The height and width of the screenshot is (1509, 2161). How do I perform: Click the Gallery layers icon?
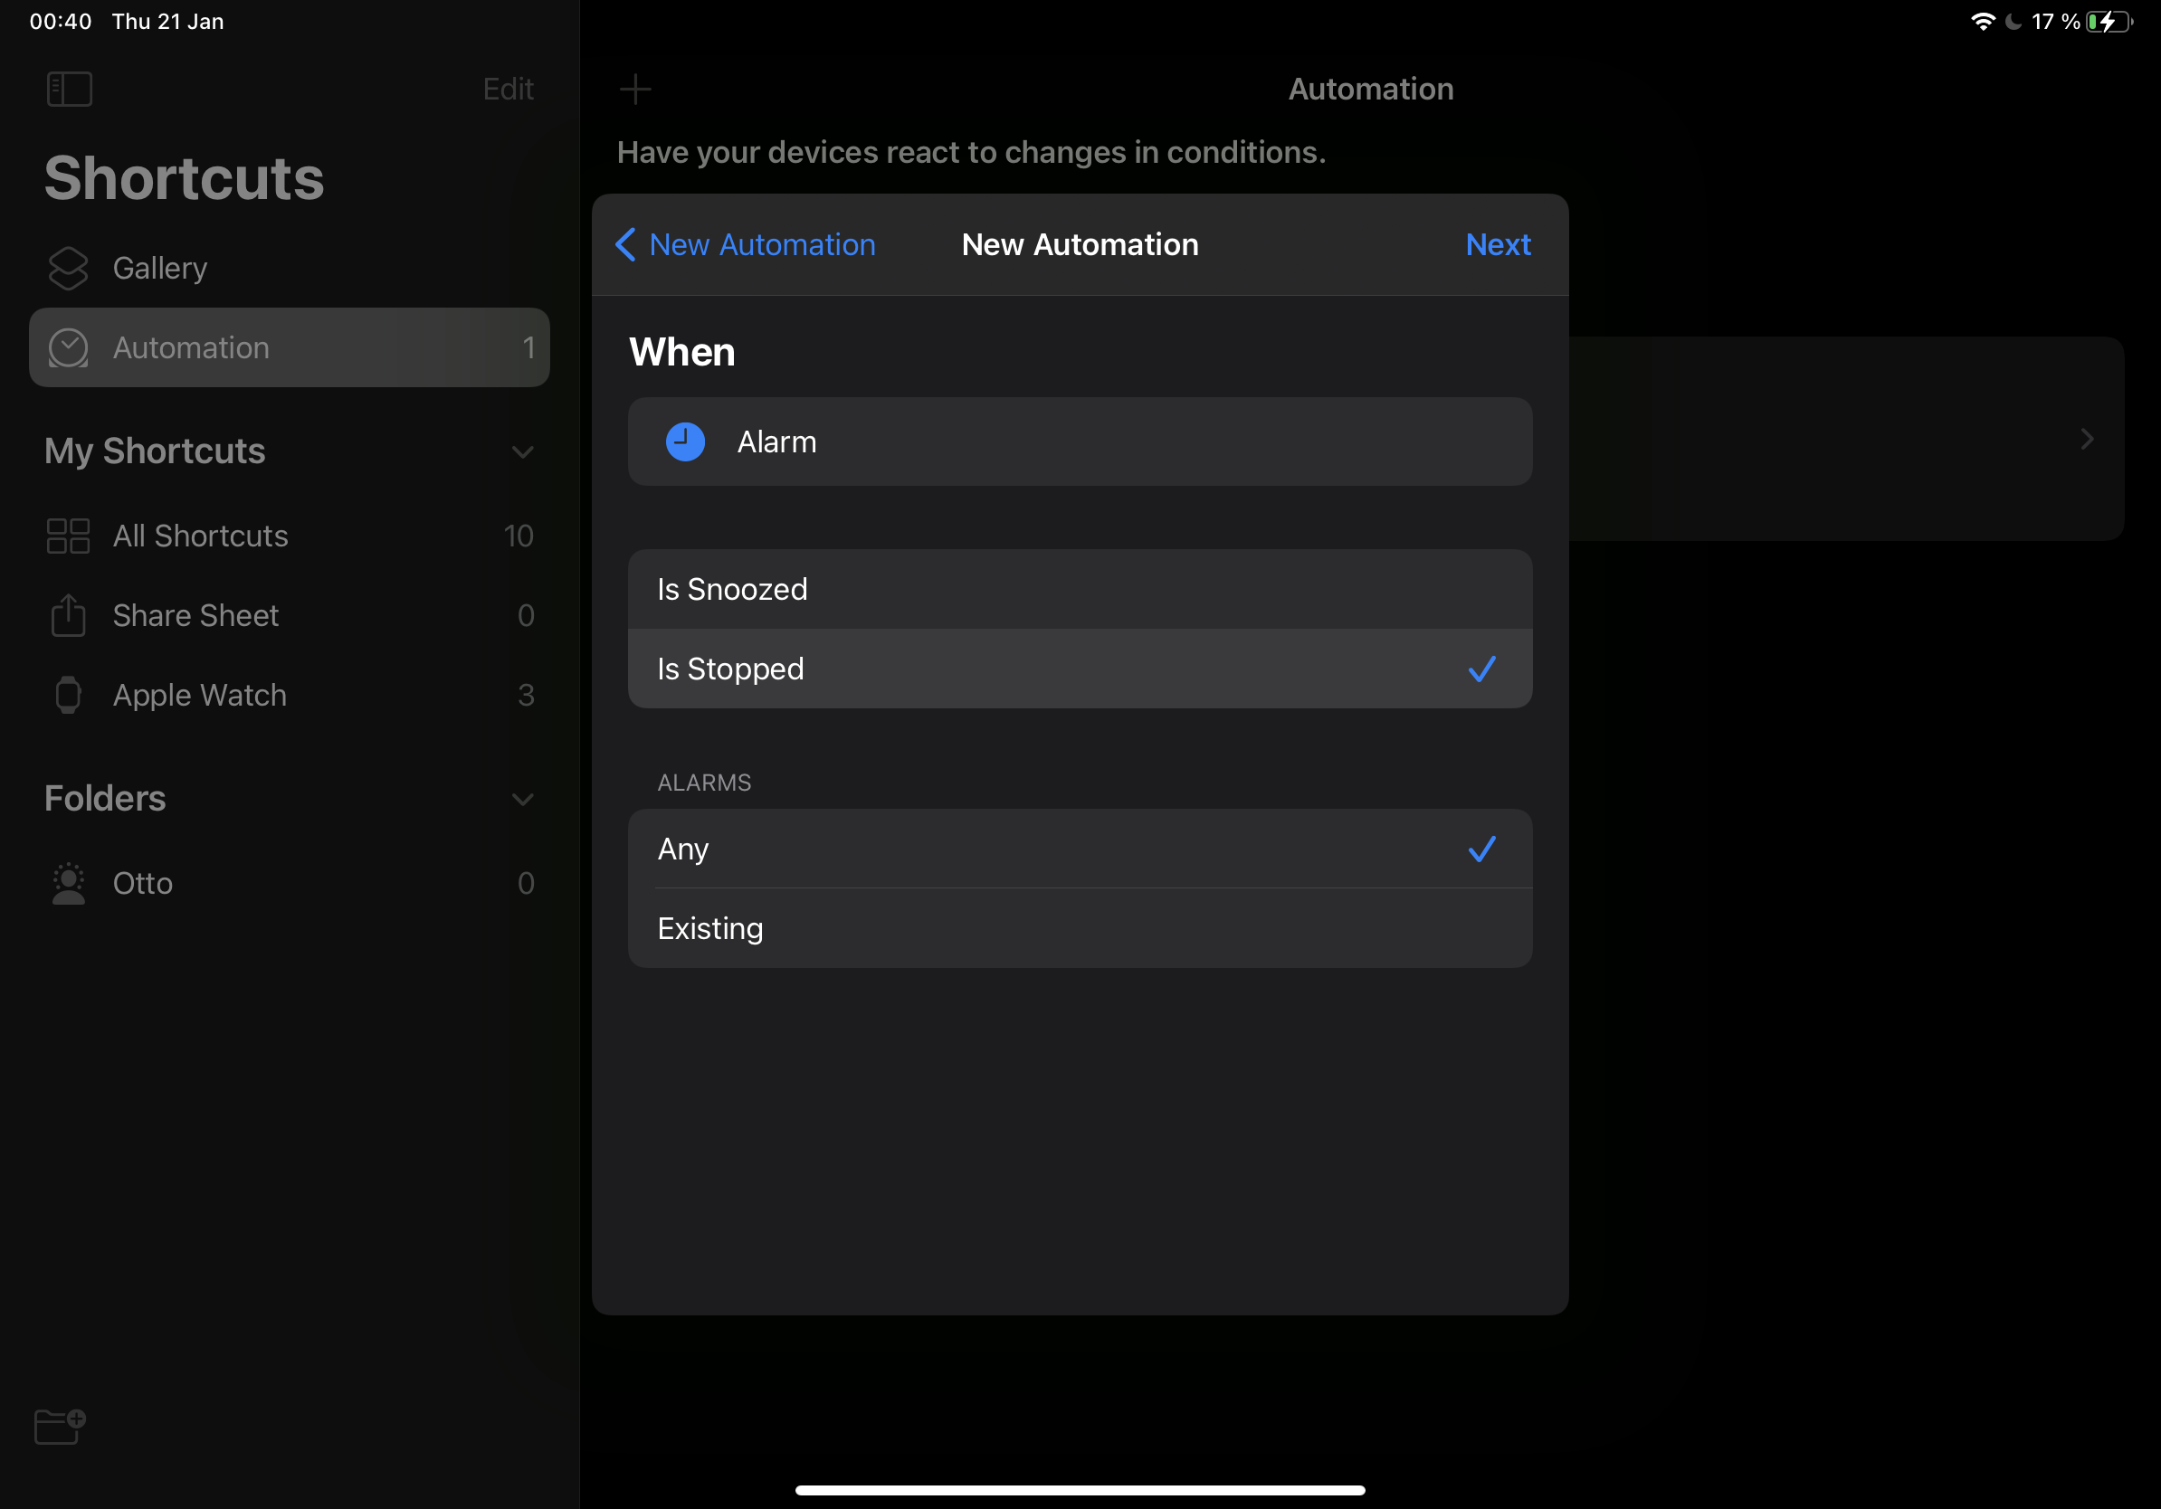coord(68,268)
